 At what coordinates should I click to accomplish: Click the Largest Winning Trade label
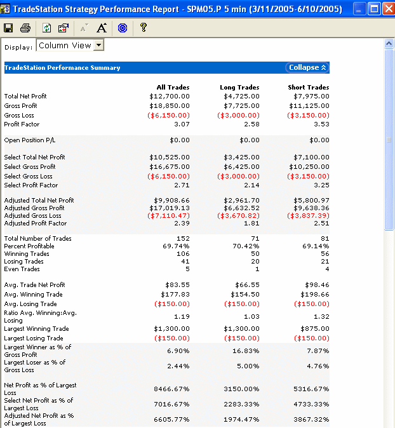pyautogui.click(x=36, y=329)
